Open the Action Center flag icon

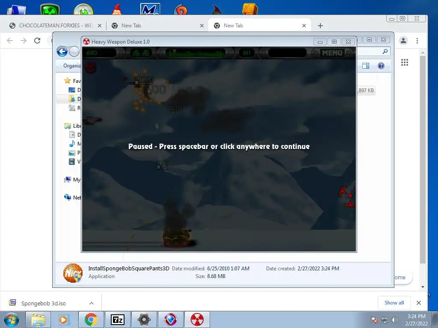(374, 320)
